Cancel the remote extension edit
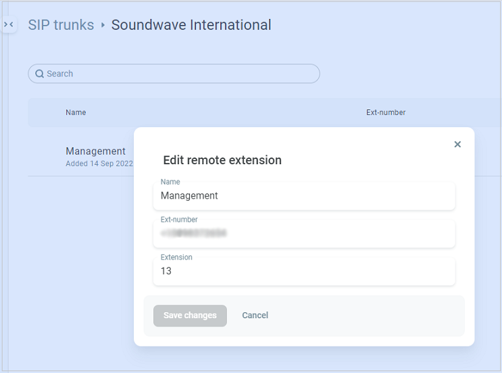This screenshot has height=373, width=502. click(x=255, y=316)
